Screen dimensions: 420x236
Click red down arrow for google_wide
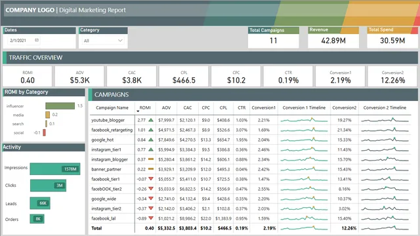point(151,199)
